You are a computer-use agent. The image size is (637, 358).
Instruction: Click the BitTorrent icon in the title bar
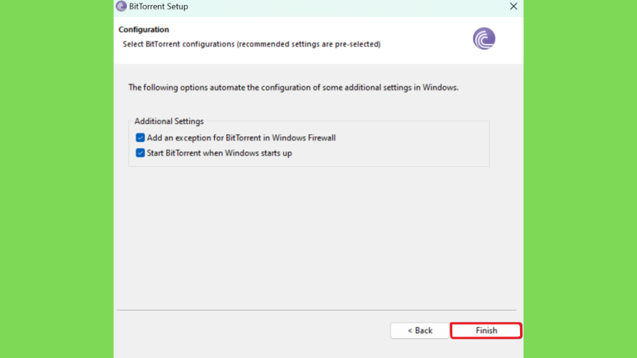pyautogui.click(x=121, y=6)
